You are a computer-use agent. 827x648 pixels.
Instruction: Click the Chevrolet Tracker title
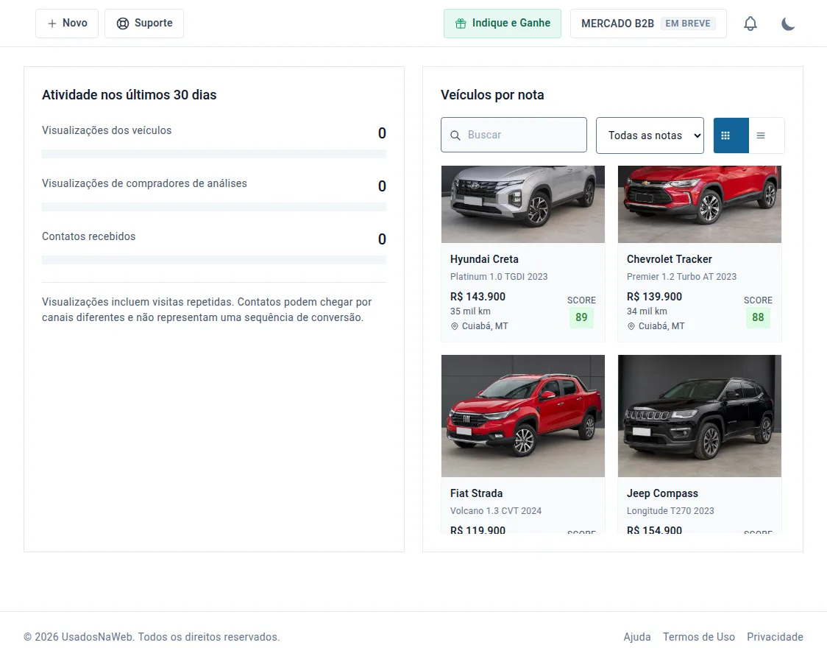point(670,259)
